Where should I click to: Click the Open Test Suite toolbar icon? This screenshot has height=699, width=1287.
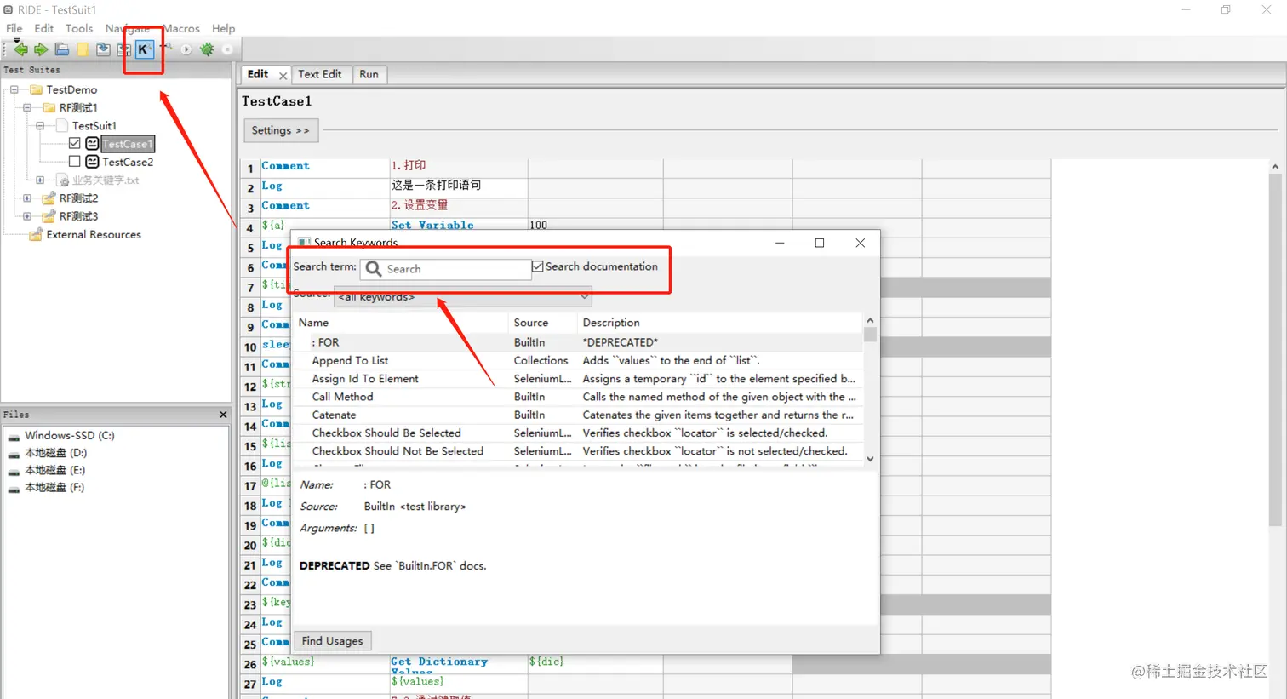pyautogui.click(x=62, y=49)
